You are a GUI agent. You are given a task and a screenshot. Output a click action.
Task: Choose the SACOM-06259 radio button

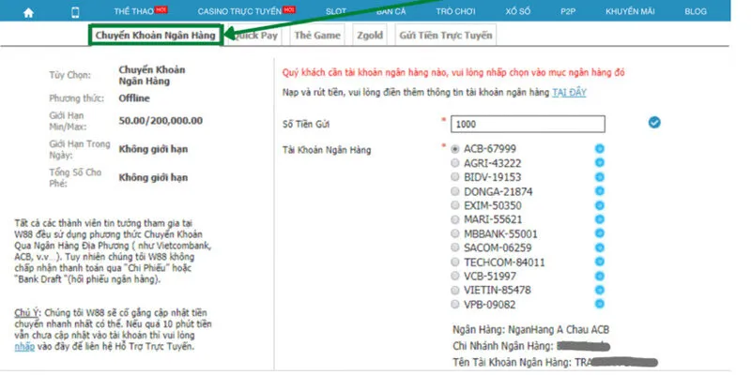(x=455, y=247)
